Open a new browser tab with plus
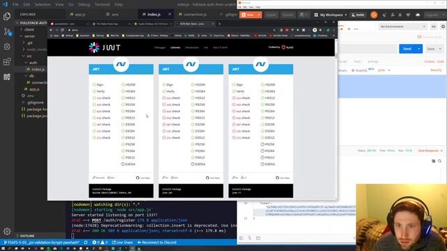 coord(219,24)
